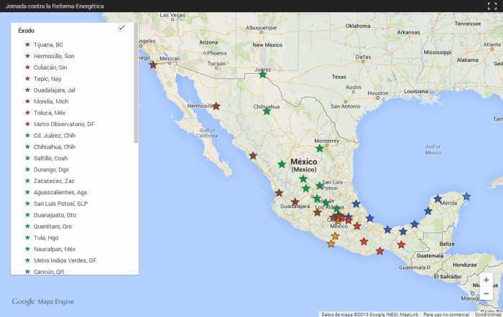Zoom out with the minus button
Image resolution: width=503 pixels, height=317 pixels.
click(x=486, y=293)
